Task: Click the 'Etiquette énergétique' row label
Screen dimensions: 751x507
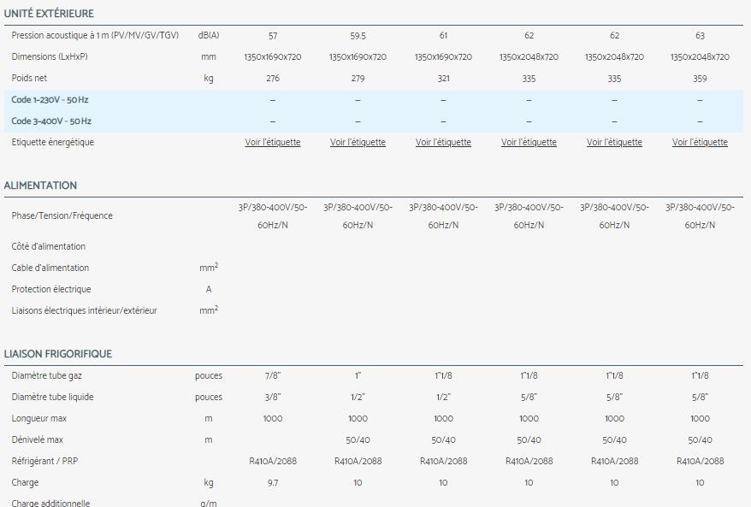Action: [53, 143]
